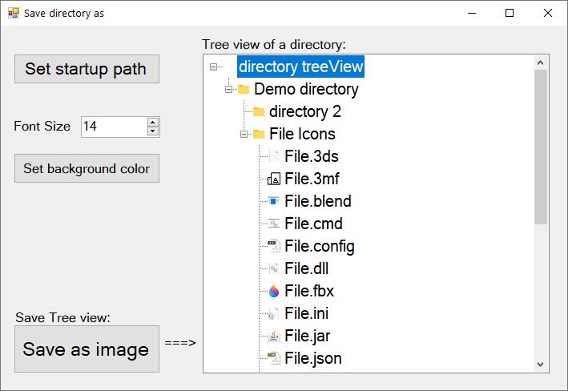Screen dimensions: 568x391
Task: Click the File Icons folder icon
Action: [x=259, y=134]
